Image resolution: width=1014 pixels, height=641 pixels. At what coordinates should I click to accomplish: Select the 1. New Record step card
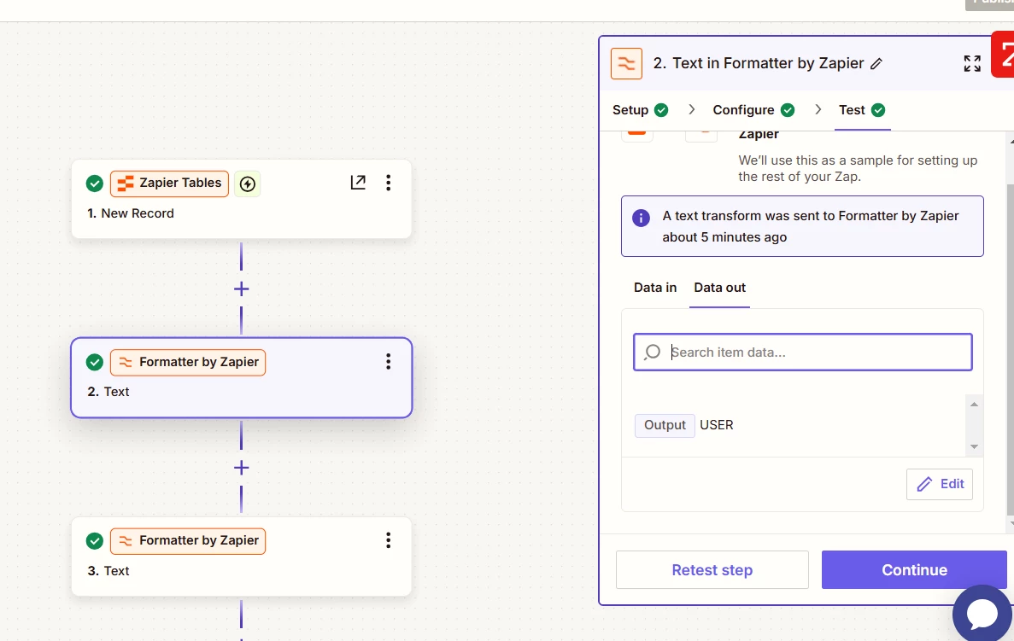click(x=241, y=199)
